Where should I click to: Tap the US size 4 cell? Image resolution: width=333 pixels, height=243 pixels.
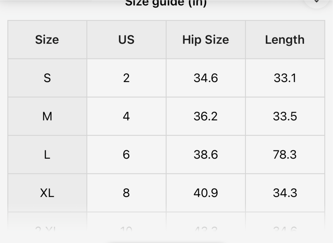click(126, 116)
